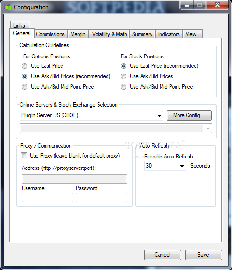Select Use Last Price for options
The image size is (232, 270).
click(x=25, y=66)
